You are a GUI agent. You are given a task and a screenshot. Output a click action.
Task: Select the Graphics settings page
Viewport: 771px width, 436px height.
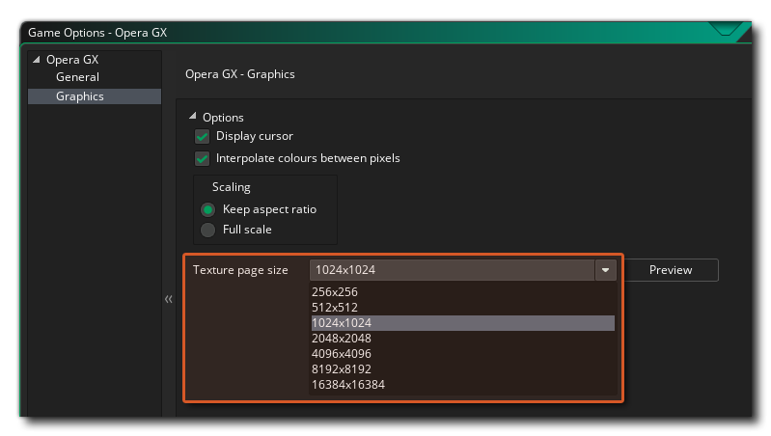pyautogui.click(x=95, y=96)
